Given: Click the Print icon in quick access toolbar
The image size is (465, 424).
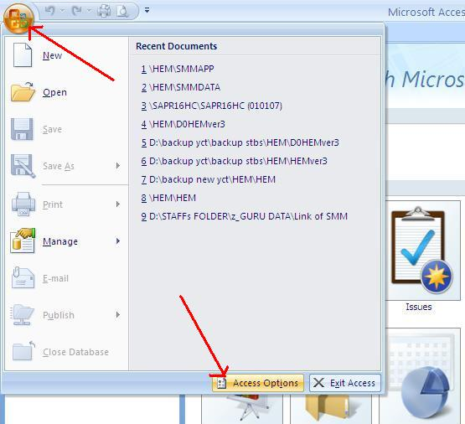Looking at the screenshot, I should click(x=104, y=11).
